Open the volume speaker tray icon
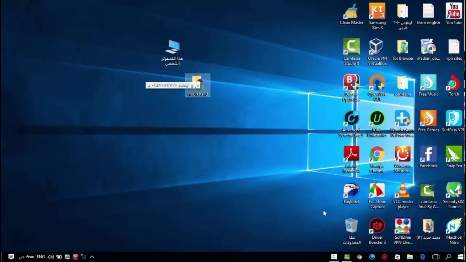466x262 pixels. click(x=51, y=257)
